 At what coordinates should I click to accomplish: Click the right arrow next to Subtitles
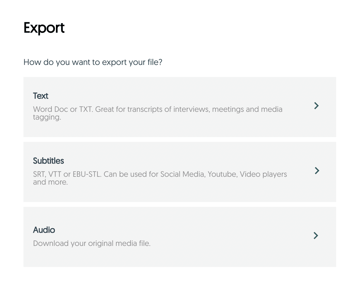pyautogui.click(x=317, y=171)
